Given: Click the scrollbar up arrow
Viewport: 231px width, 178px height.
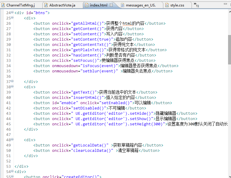Looking at the screenshot, I should click(230, 12).
